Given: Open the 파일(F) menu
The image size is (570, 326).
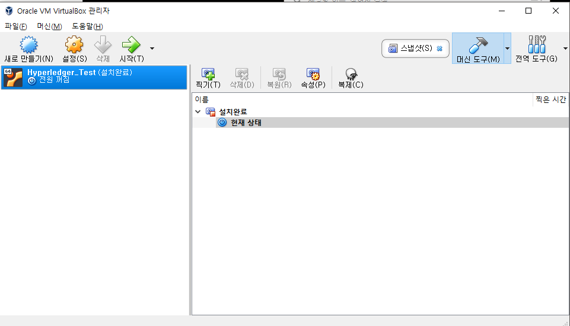Looking at the screenshot, I should [x=15, y=27].
